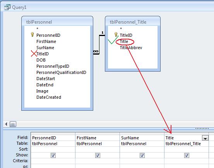Select the PersonnelQualificationID field
This screenshot has height=168, width=214.
(x=61, y=72)
